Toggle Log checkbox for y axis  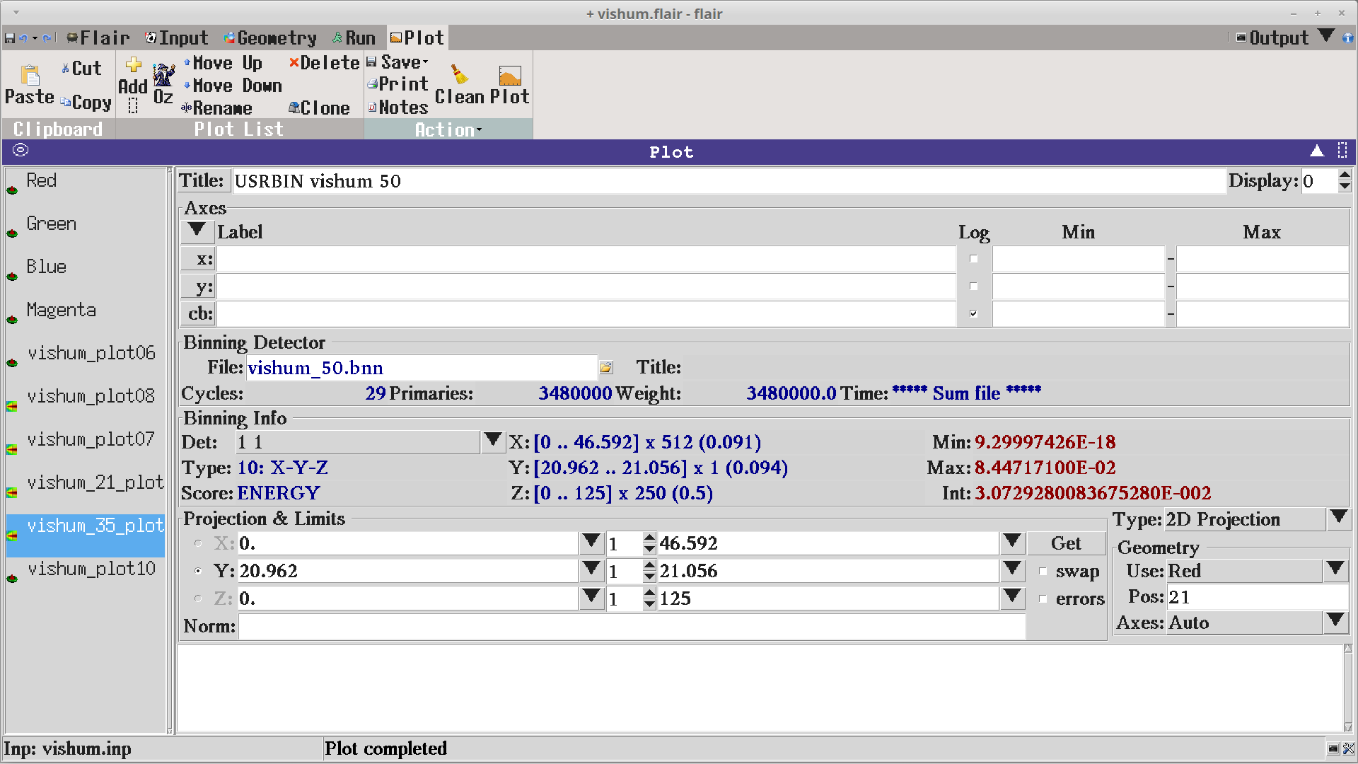pyautogui.click(x=974, y=286)
